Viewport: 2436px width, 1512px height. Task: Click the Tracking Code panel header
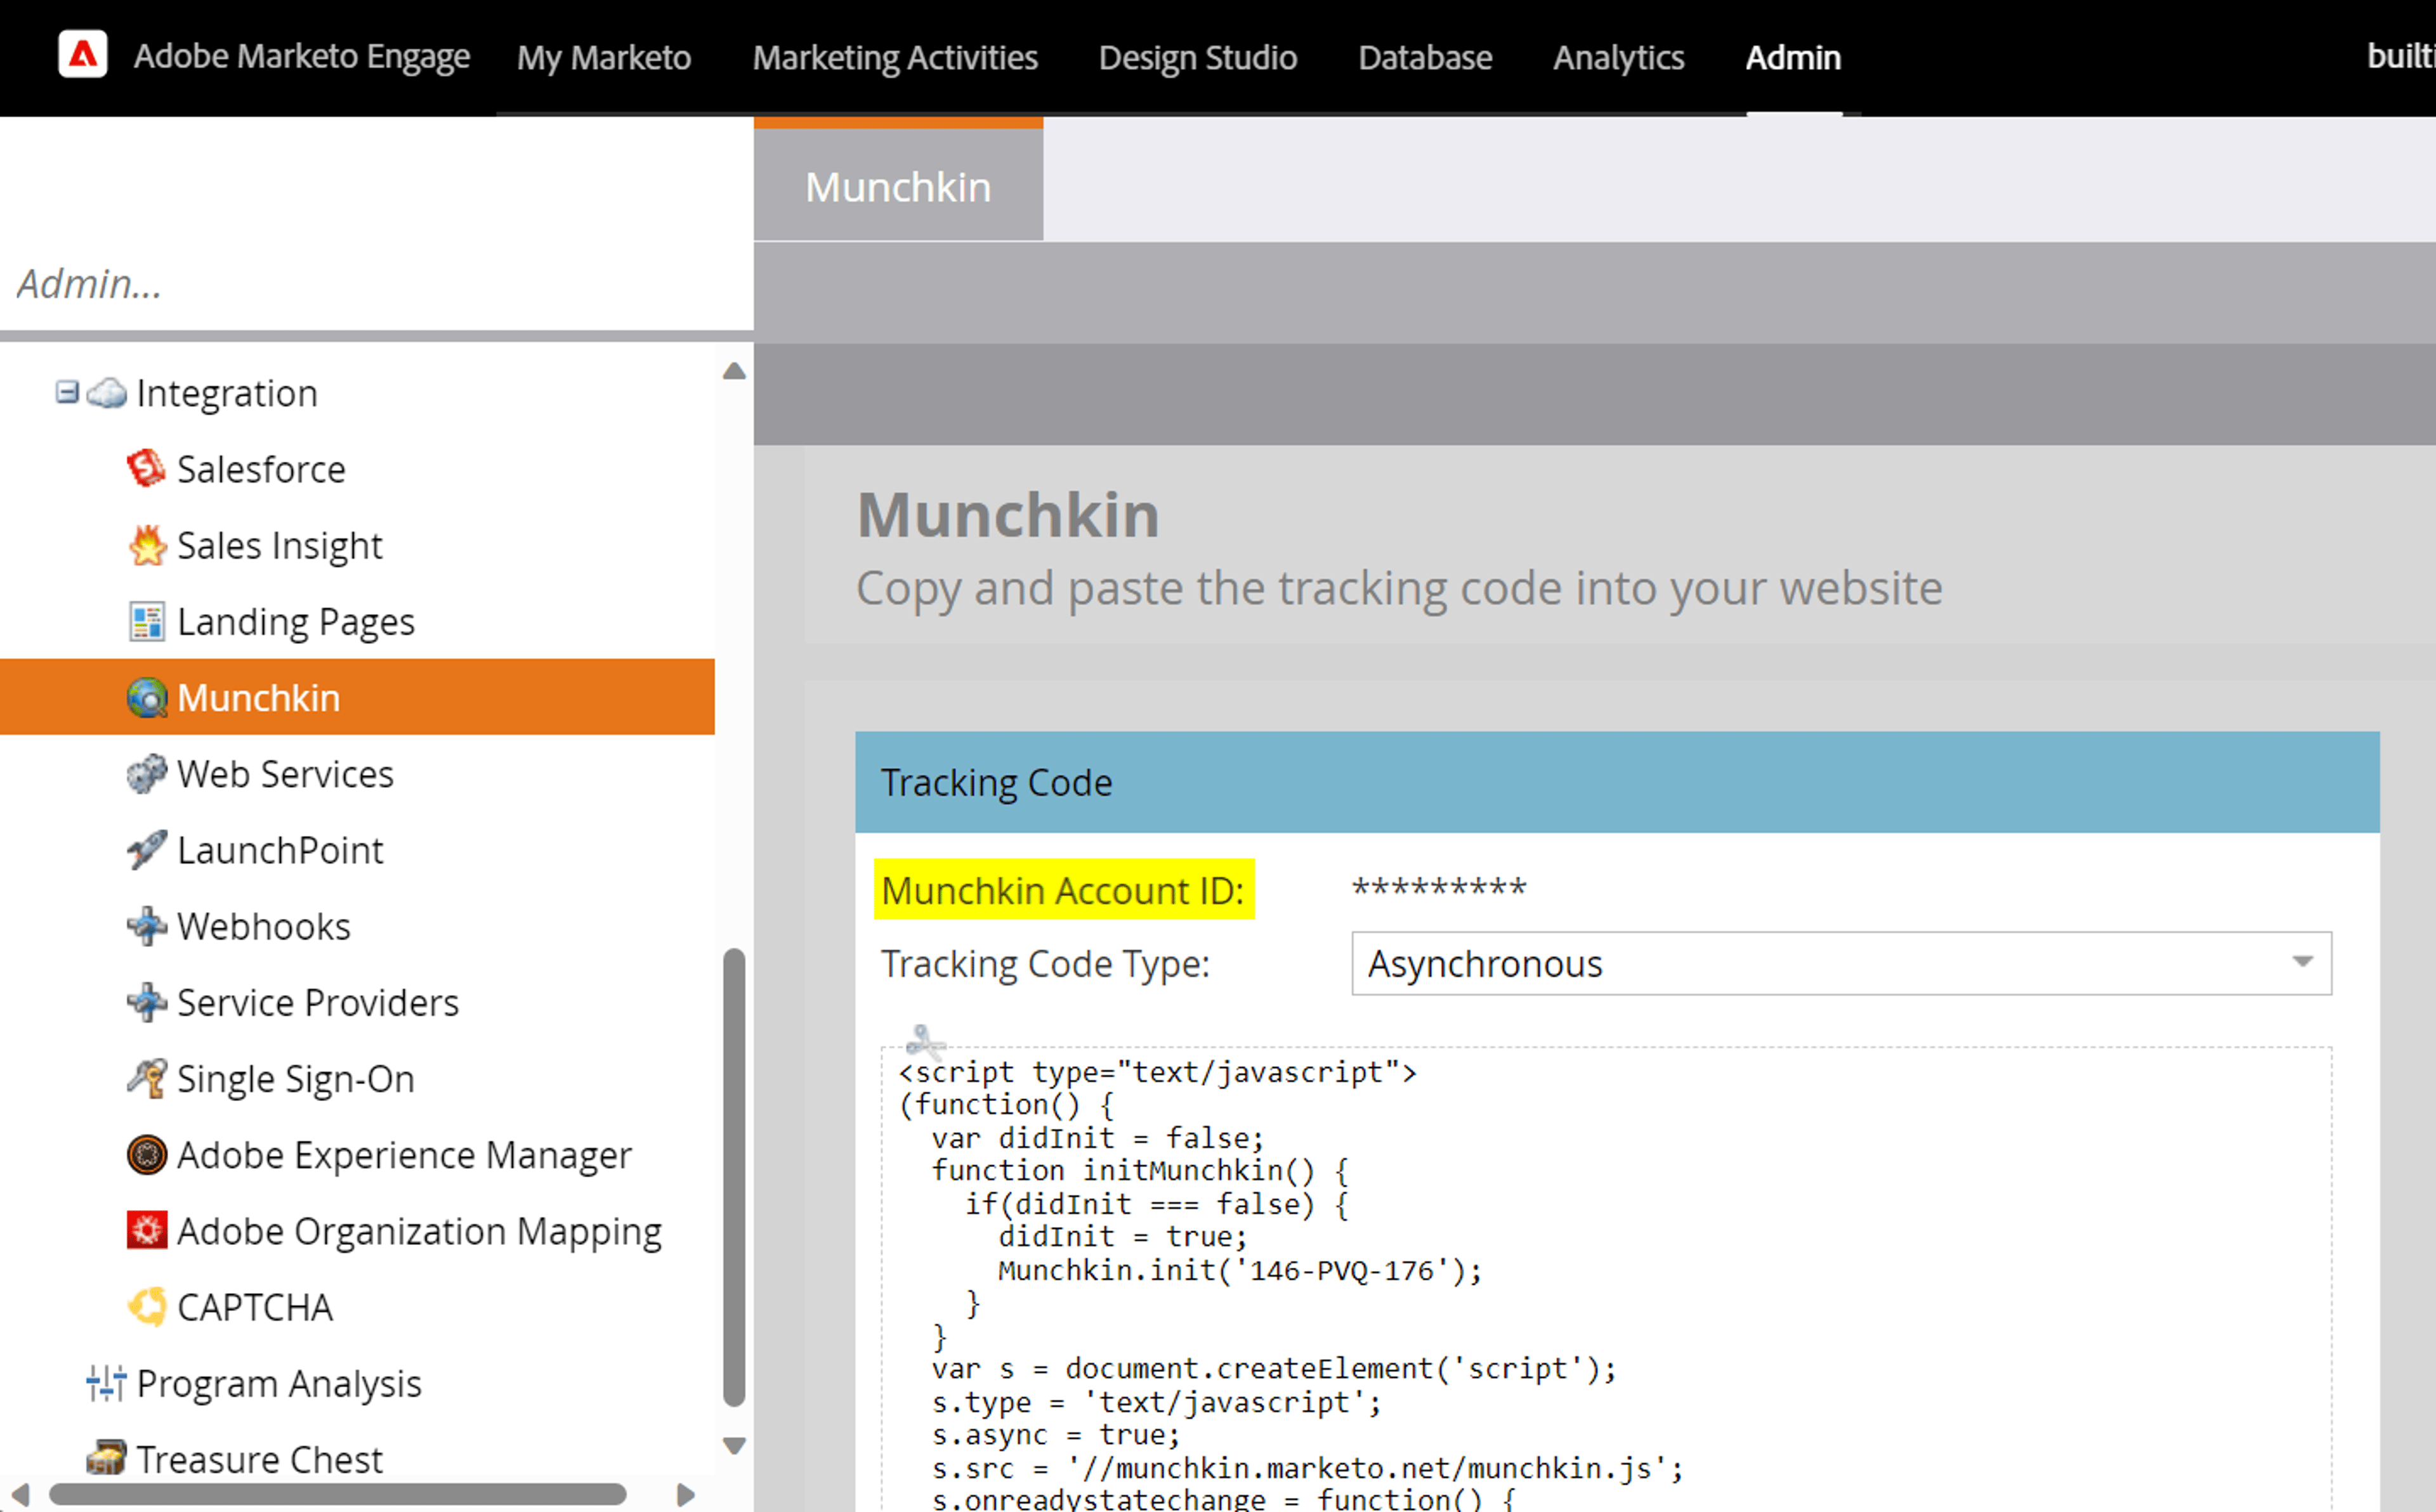(1617, 782)
